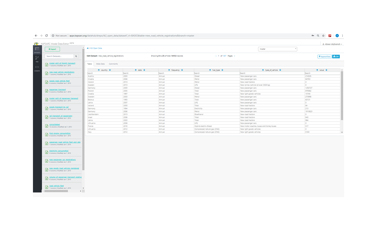The height and width of the screenshot is (230, 377).
Task: Click spreadsheet icon beside electricity_consumption
Action: tap(46, 152)
